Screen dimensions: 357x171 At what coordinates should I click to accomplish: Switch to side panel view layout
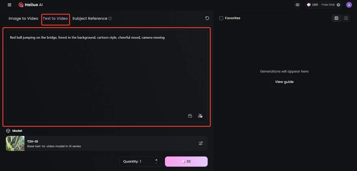pos(345,18)
